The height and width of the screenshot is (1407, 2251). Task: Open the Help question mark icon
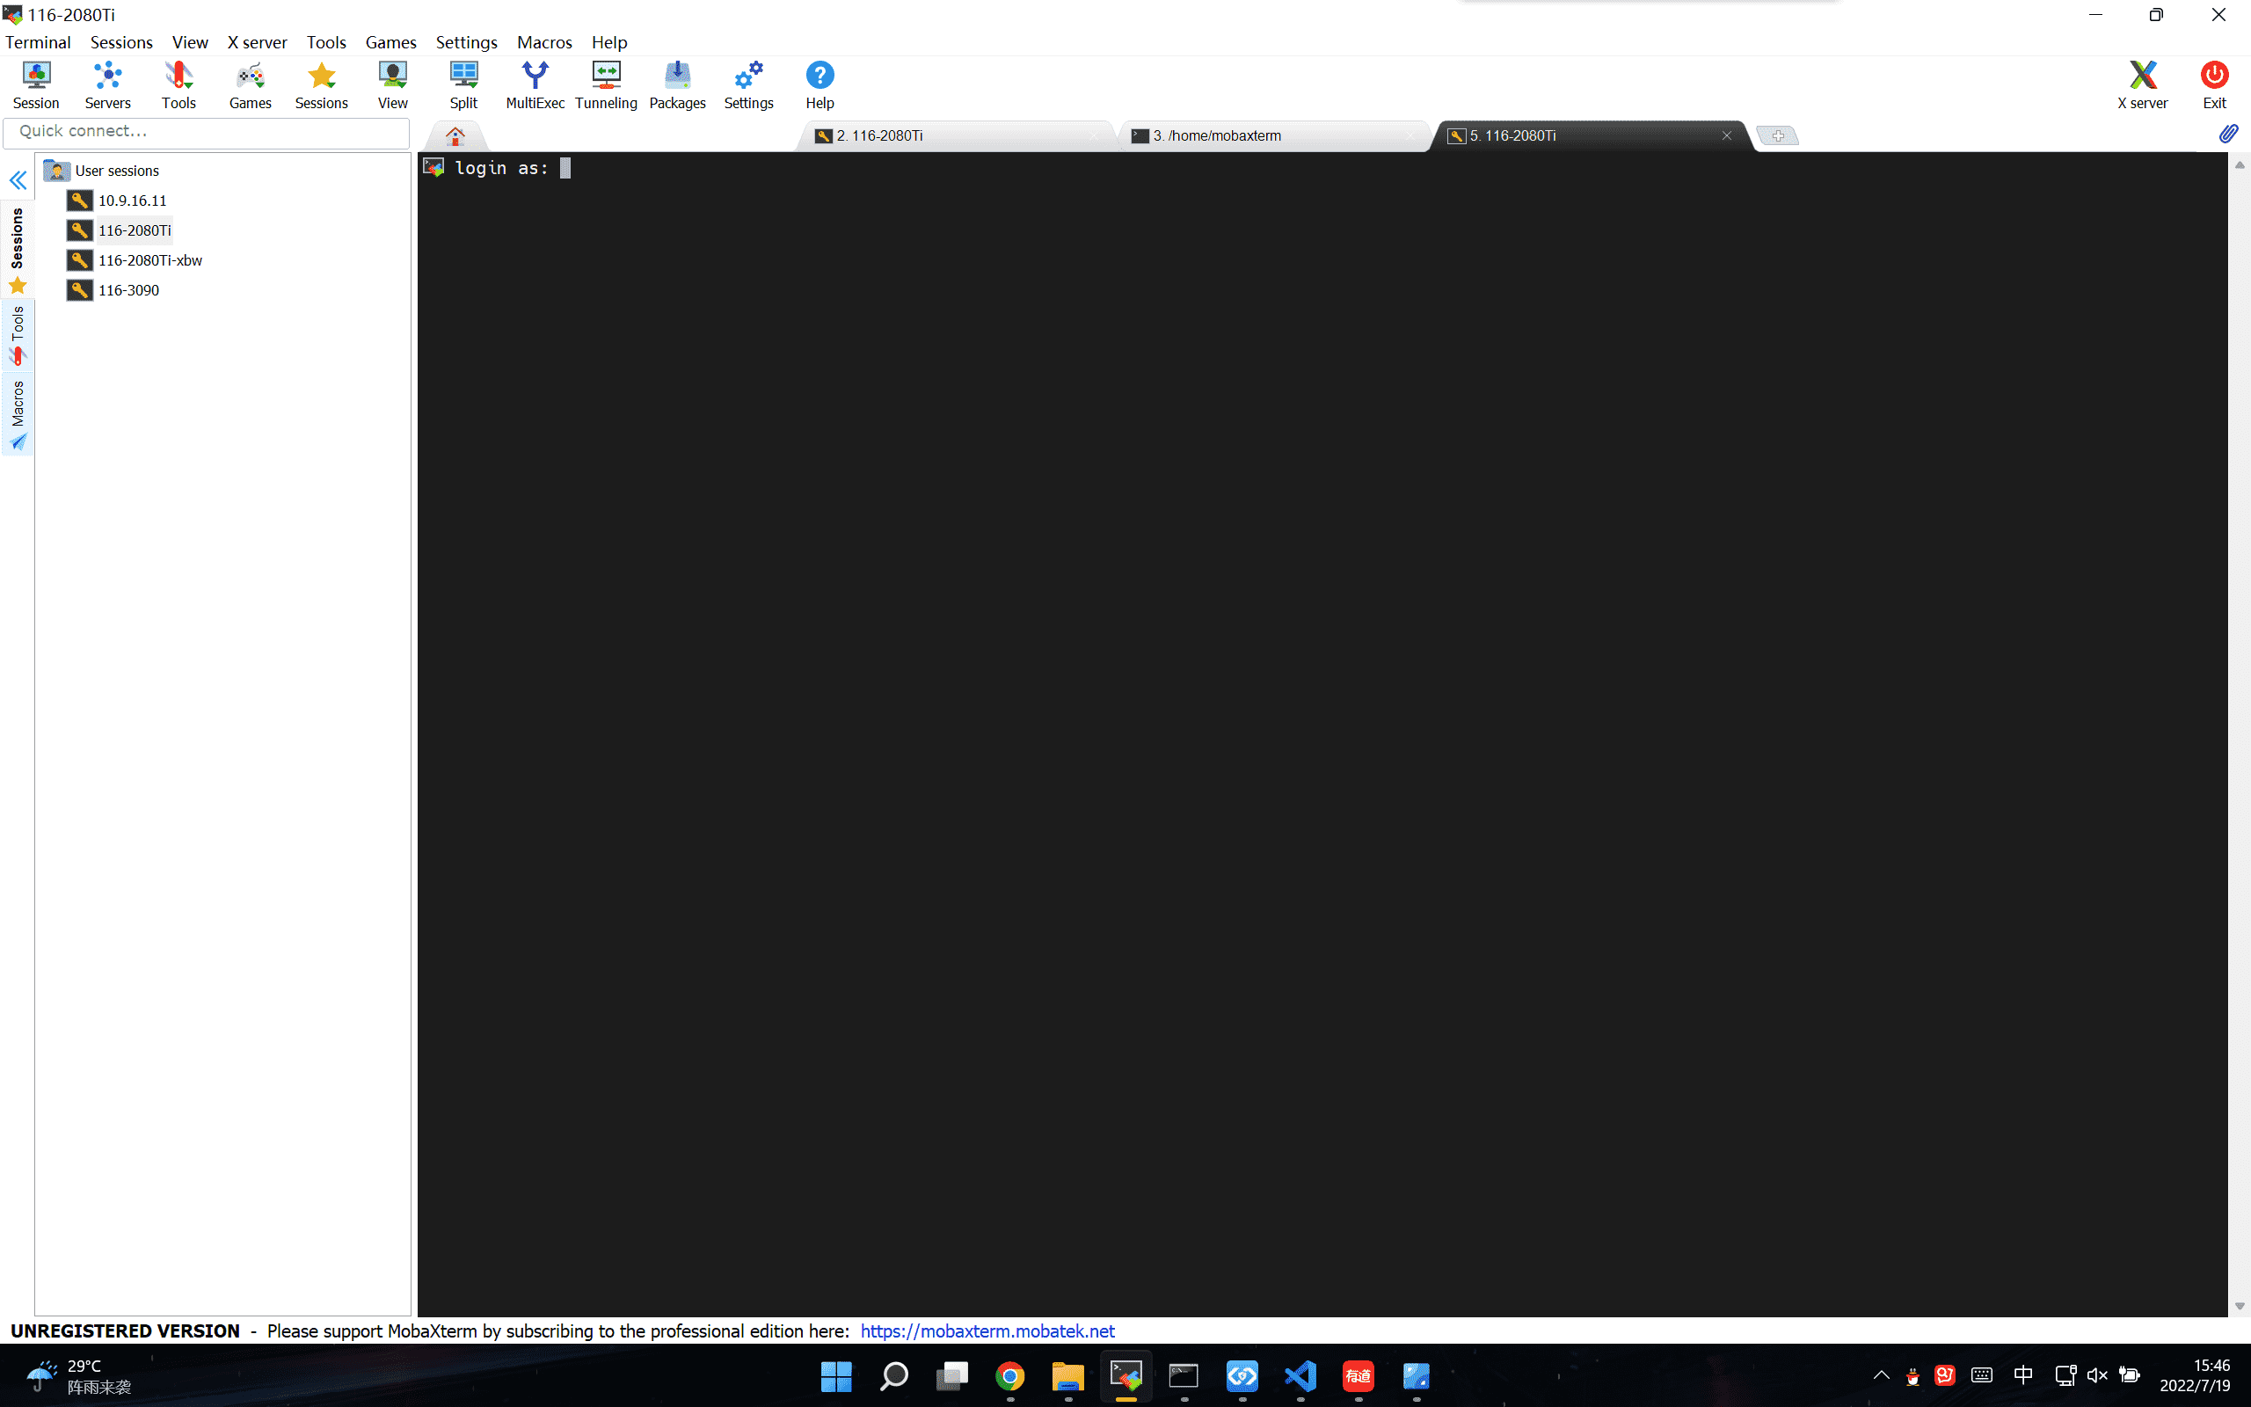click(x=820, y=85)
